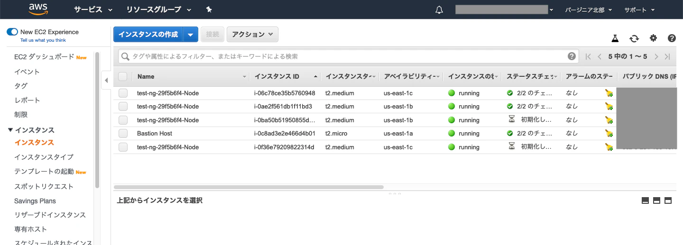Open the サポート dropdown
683x245 pixels.
point(639,9)
